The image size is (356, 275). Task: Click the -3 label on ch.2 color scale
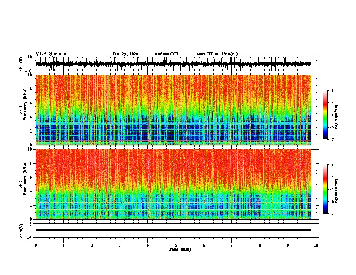click(x=331, y=165)
